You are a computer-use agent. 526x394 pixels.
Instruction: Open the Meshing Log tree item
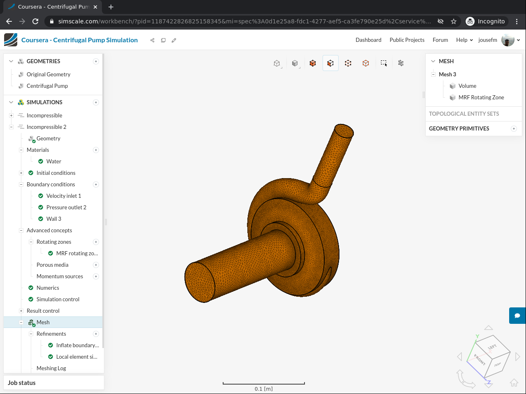click(51, 368)
